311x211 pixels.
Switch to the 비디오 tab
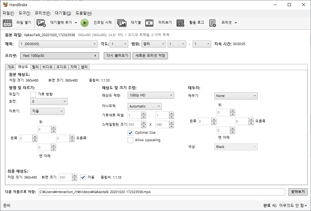(x=48, y=67)
